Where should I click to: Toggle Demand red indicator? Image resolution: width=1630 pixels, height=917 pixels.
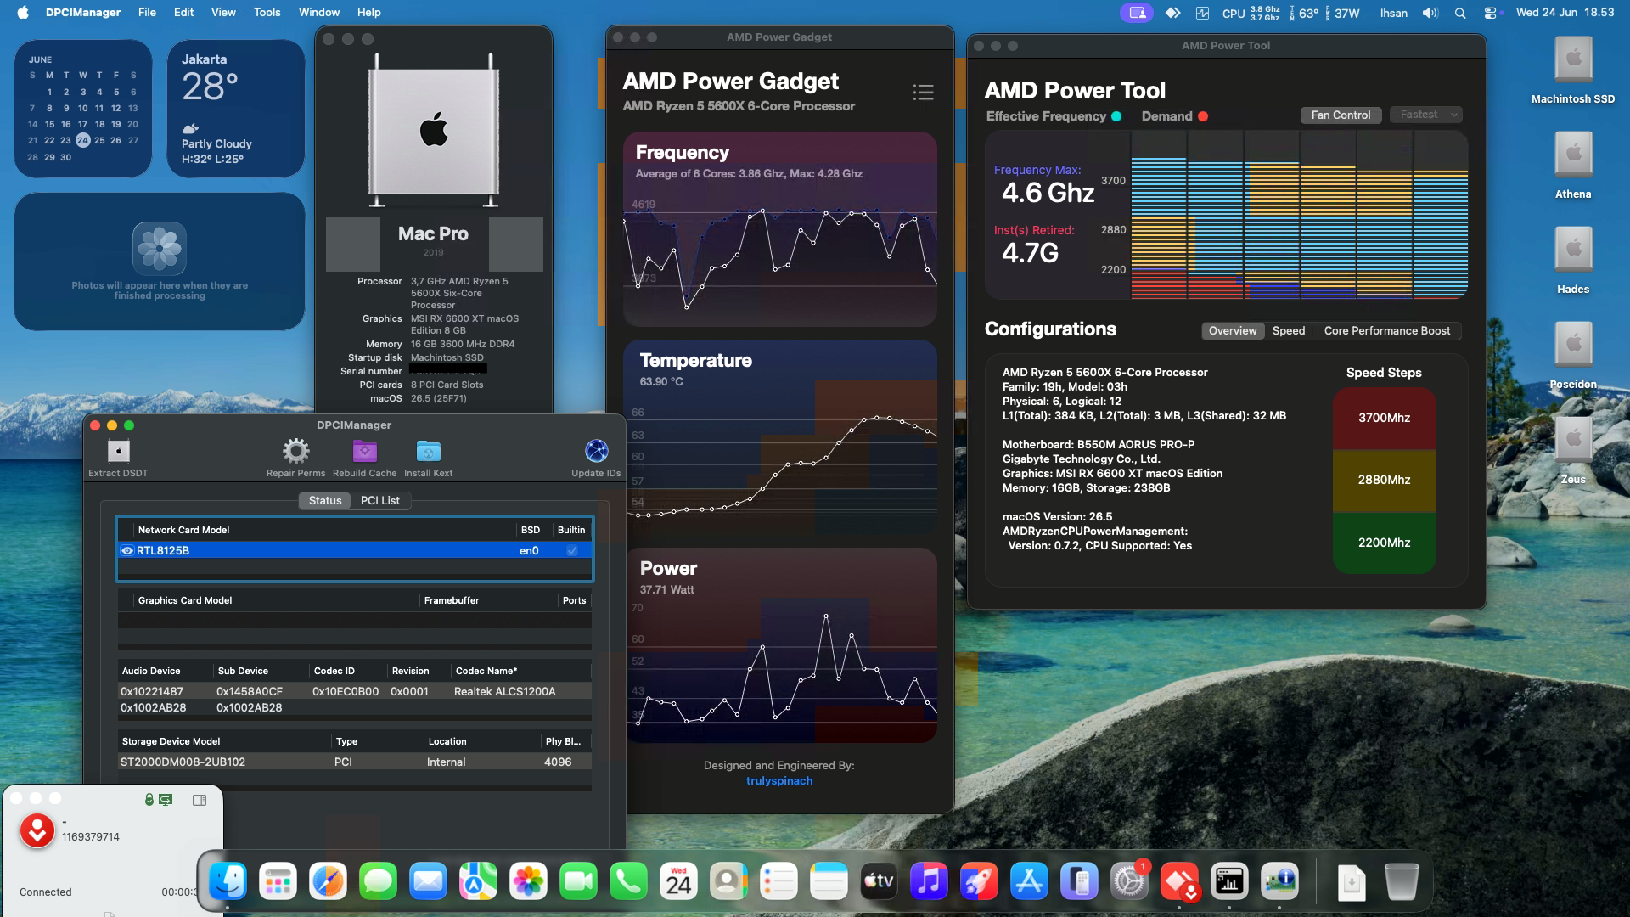(1203, 116)
